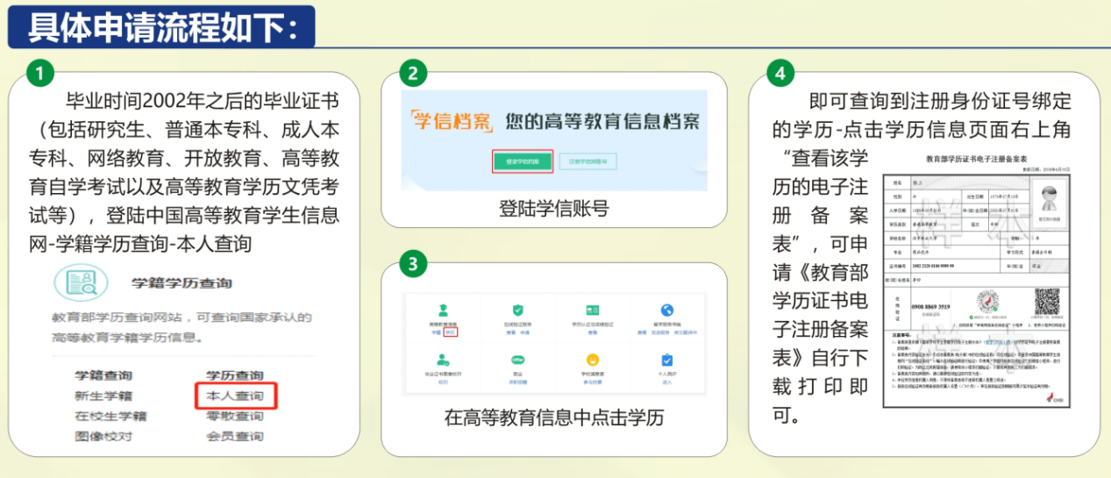Click the portrait photo on the 备案表
Screen dimensions: 1111x478
coord(1047,201)
